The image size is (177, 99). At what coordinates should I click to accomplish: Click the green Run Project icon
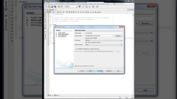point(90,7)
